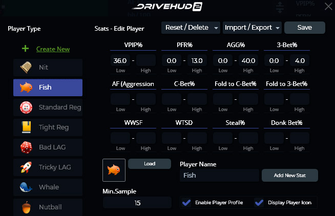Click the Donk Bet% High field
The height and width of the screenshot is (216, 335).
coord(300,138)
